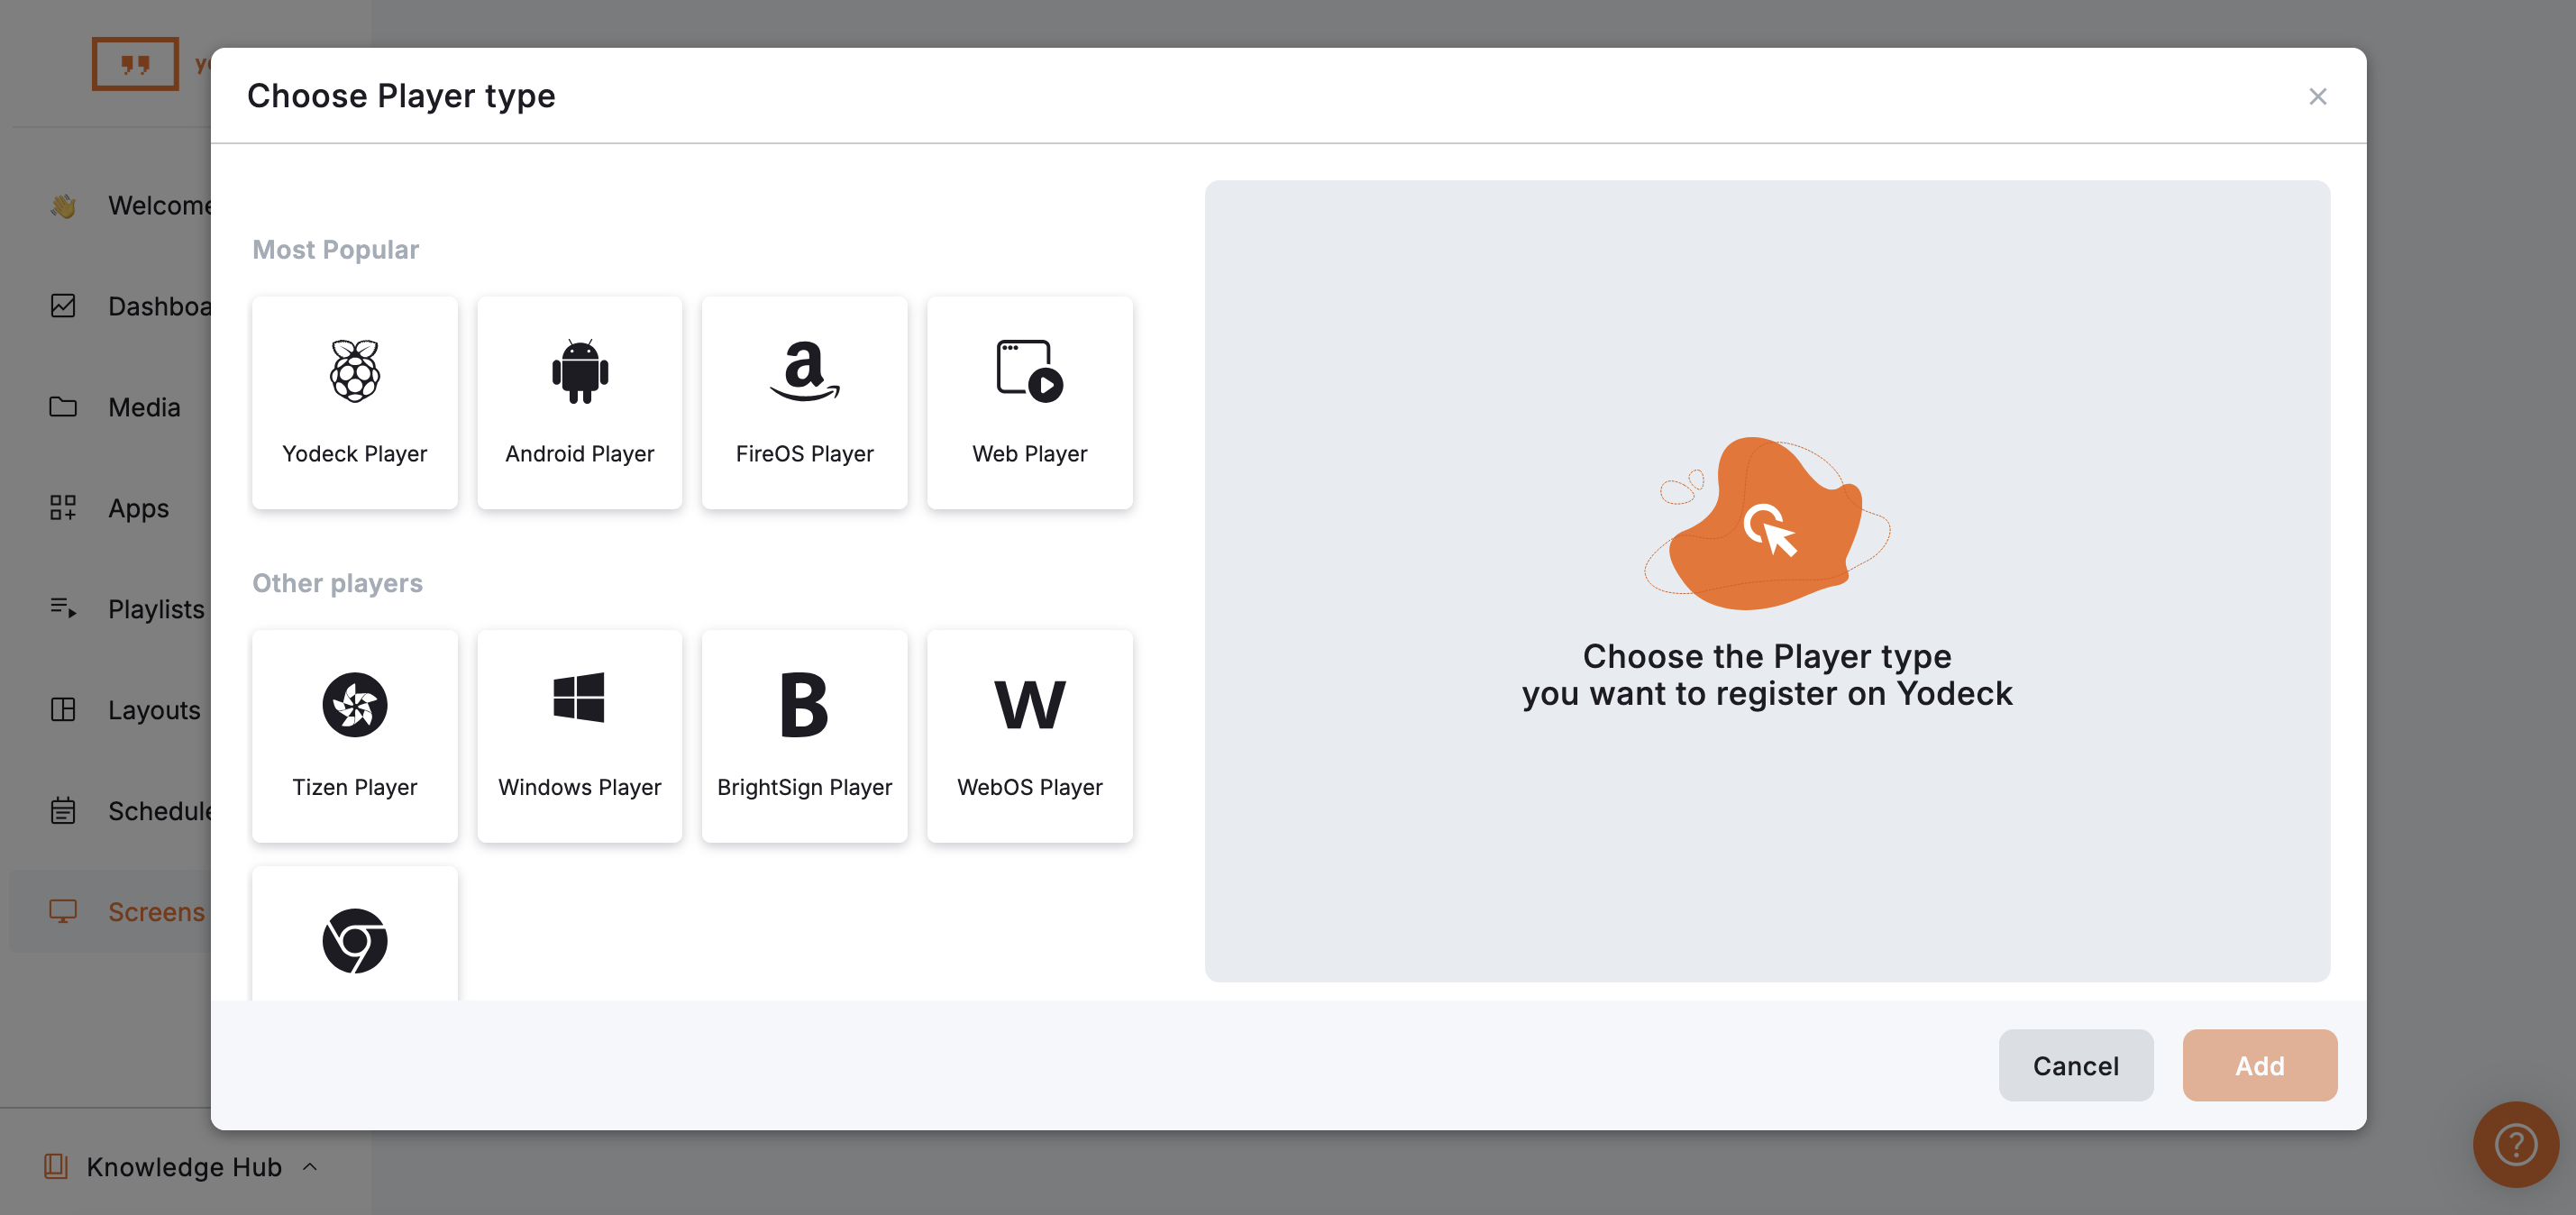Click the Screens sidebar item
The image size is (2576, 1215).
[x=155, y=911]
